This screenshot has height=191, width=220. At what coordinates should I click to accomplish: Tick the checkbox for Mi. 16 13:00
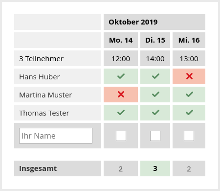(x=189, y=136)
